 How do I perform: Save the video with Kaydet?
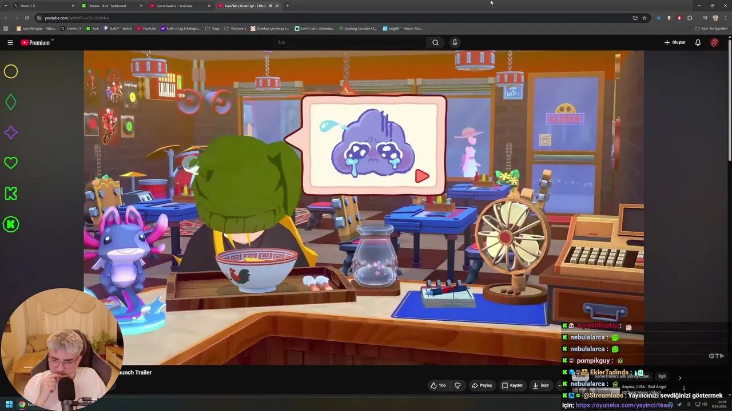[512, 385]
